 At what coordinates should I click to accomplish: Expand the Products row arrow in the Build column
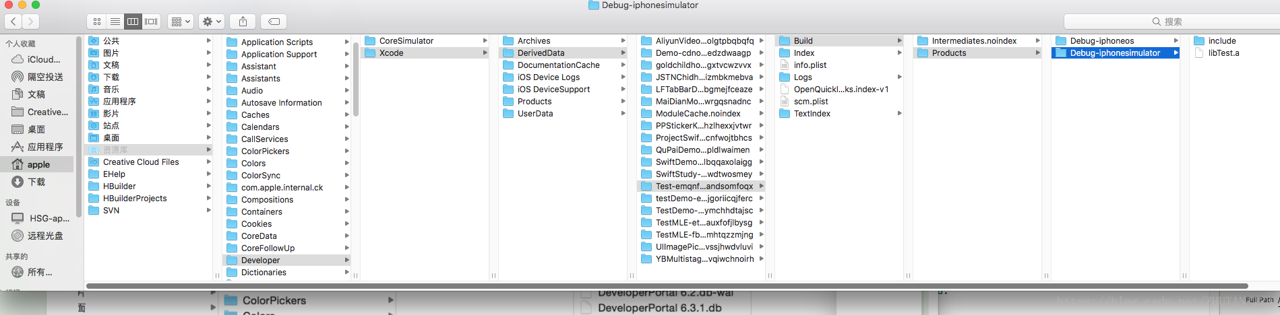pyautogui.click(x=1037, y=53)
